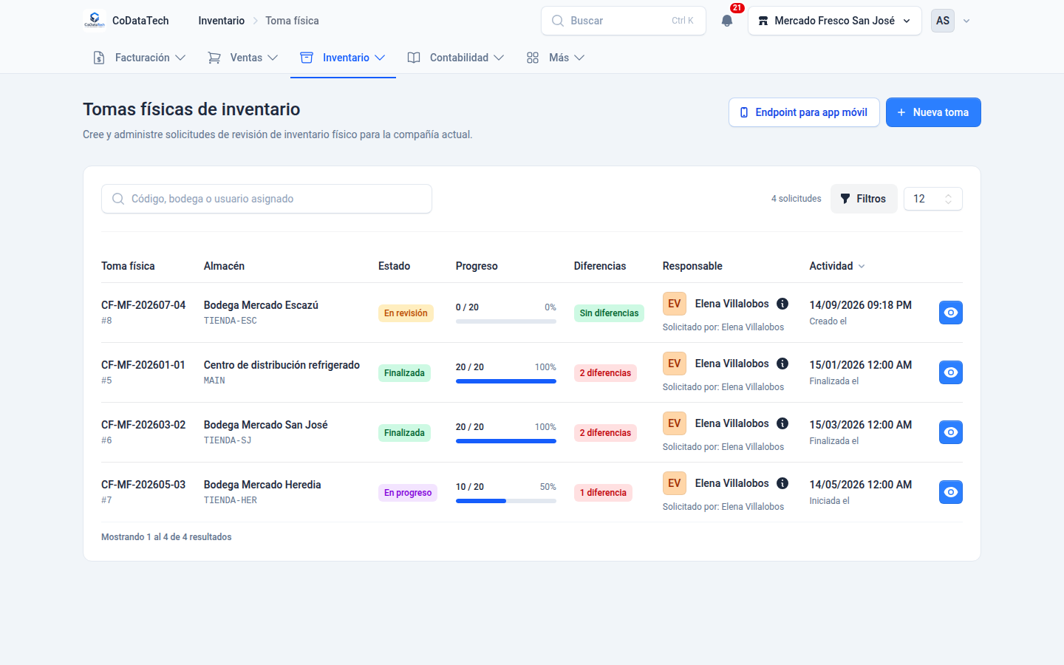Open the Inventario menu tab
This screenshot has height=665, width=1064.
pos(343,58)
